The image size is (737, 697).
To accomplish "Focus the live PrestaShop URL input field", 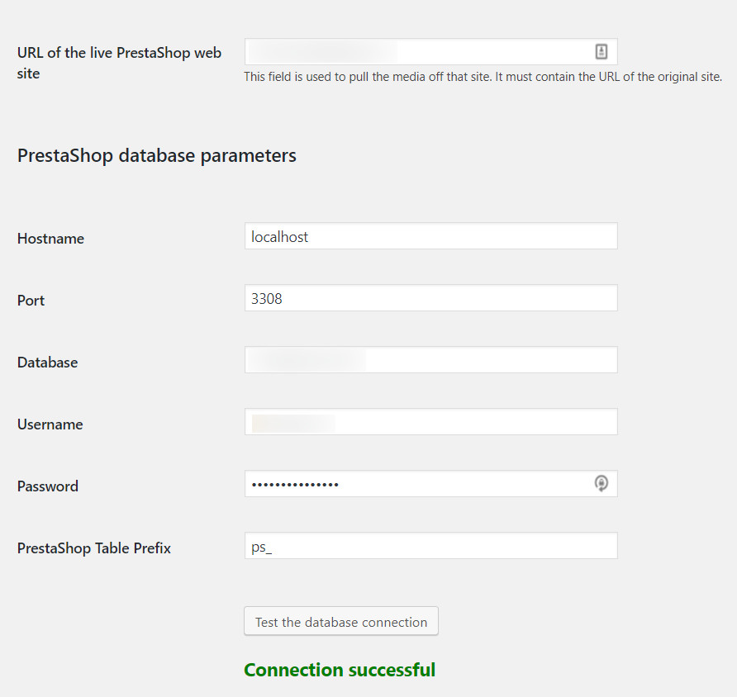I will point(431,52).
